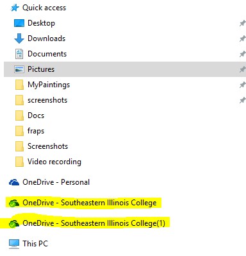Image resolution: width=246 pixels, height=256 pixels.
Task: Open the Video recording folder label
Action: (x=54, y=162)
